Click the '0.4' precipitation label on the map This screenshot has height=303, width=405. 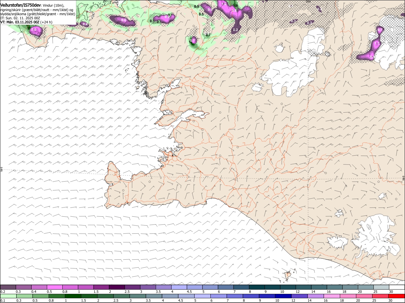[x=85, y=24]
